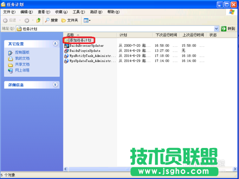
Task: Click the Windows flag logo icon
Action: [232, 12]
